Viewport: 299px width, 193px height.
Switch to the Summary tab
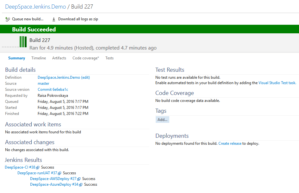16,58
